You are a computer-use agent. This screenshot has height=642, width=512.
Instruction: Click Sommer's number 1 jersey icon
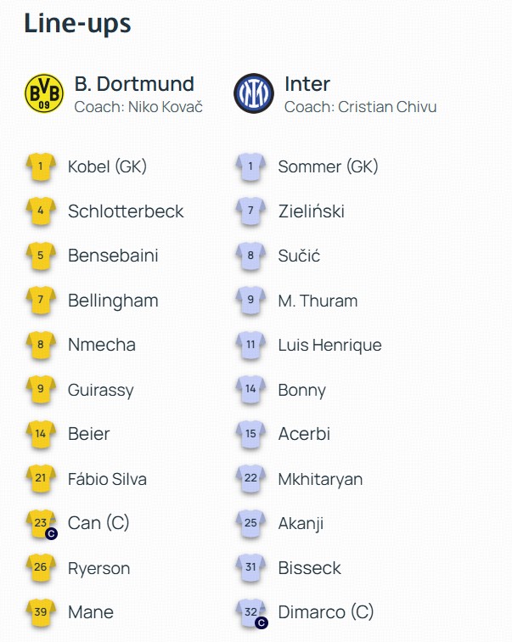coord(251,167)
